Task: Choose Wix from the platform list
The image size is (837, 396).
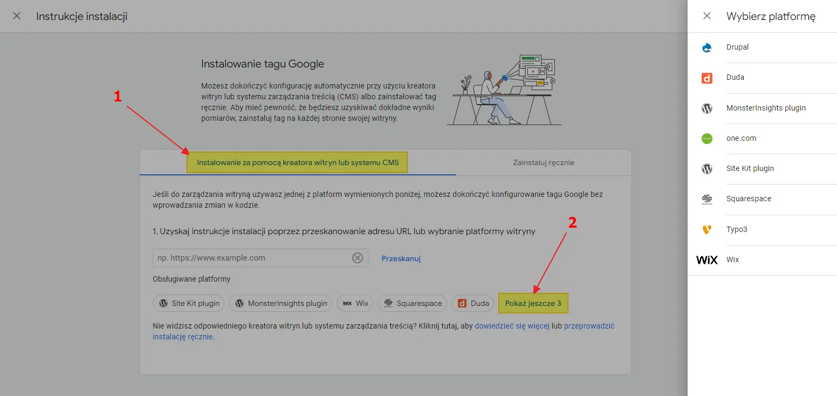Action: tap(763, 260)
